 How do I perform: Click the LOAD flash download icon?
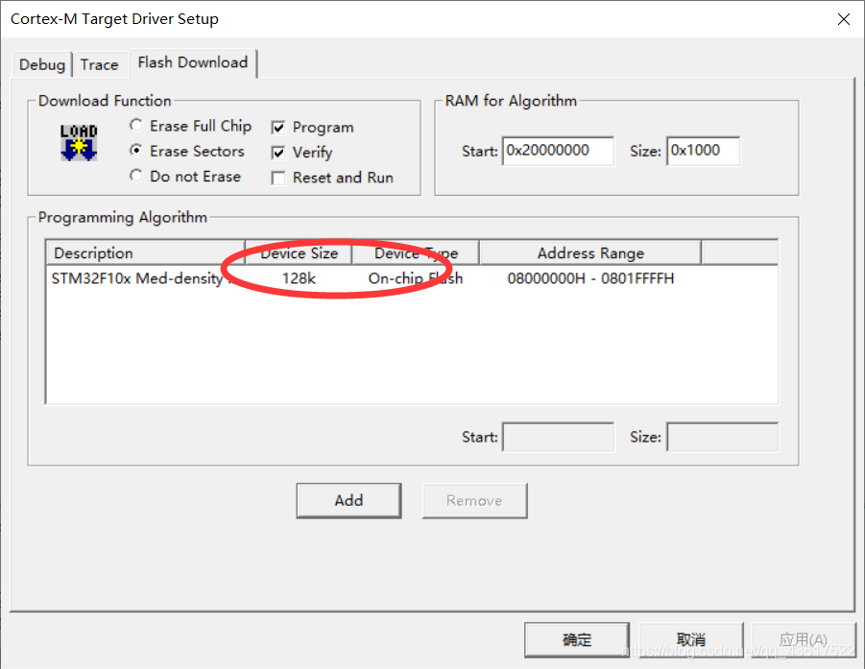point(79,143)
